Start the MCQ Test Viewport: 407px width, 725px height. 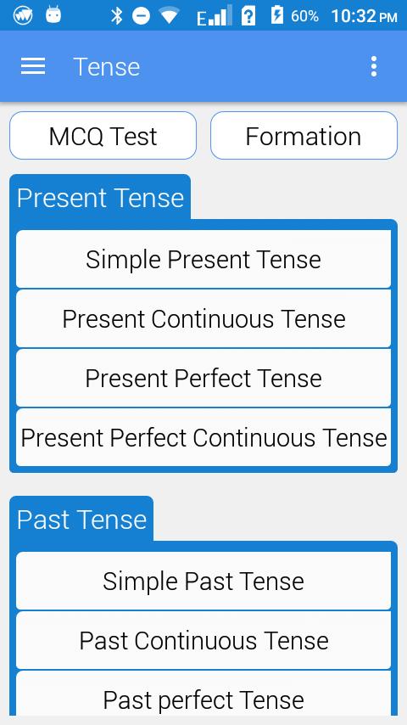pyautogui.click(x=103, y=136)
